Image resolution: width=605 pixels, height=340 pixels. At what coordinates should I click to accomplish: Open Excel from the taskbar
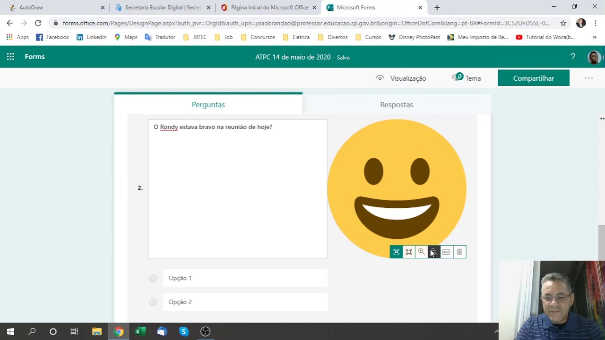click(140, 331)
